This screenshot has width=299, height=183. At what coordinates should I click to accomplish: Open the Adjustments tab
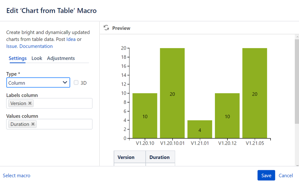pyautogui.click(x=61, y=58)
